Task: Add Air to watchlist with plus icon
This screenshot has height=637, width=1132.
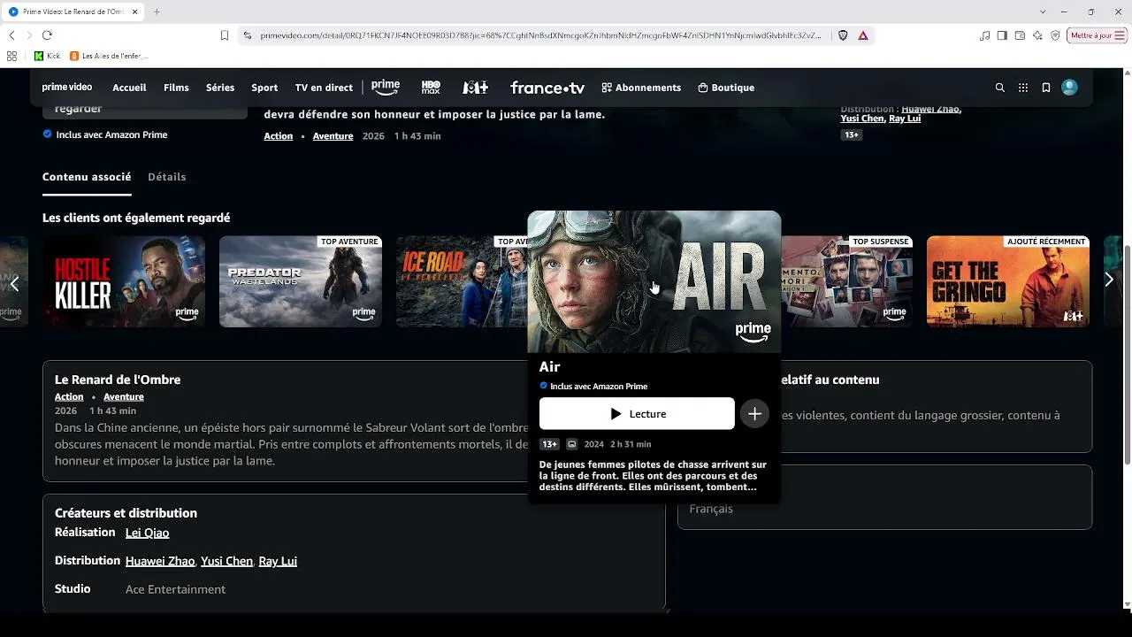Action: [754, 414]
